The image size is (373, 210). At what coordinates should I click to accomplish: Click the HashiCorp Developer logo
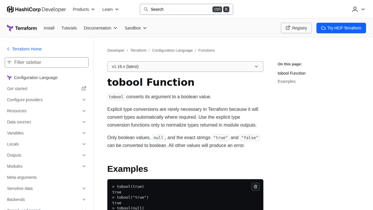click(36, 9)
